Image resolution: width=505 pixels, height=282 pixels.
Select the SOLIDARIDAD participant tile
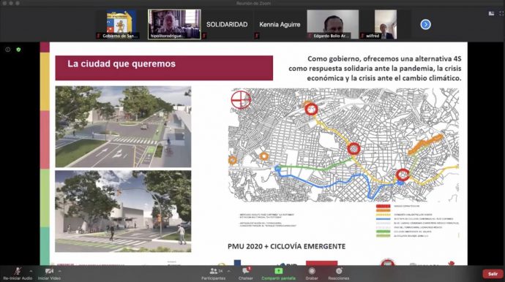227,24
